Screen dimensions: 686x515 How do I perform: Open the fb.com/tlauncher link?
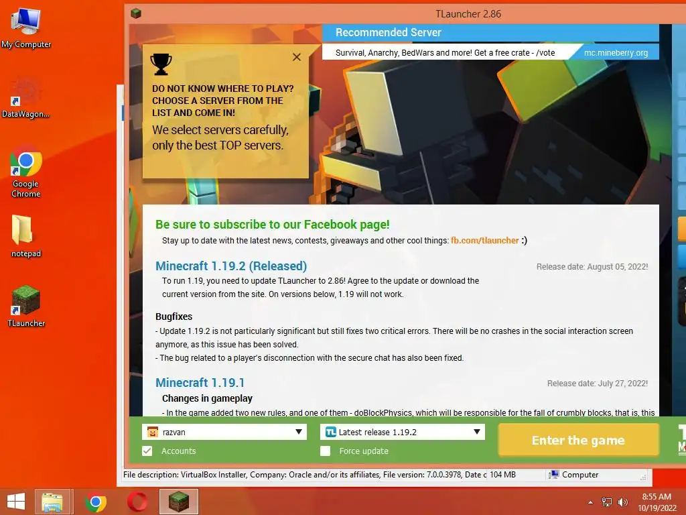pos(485,241)
